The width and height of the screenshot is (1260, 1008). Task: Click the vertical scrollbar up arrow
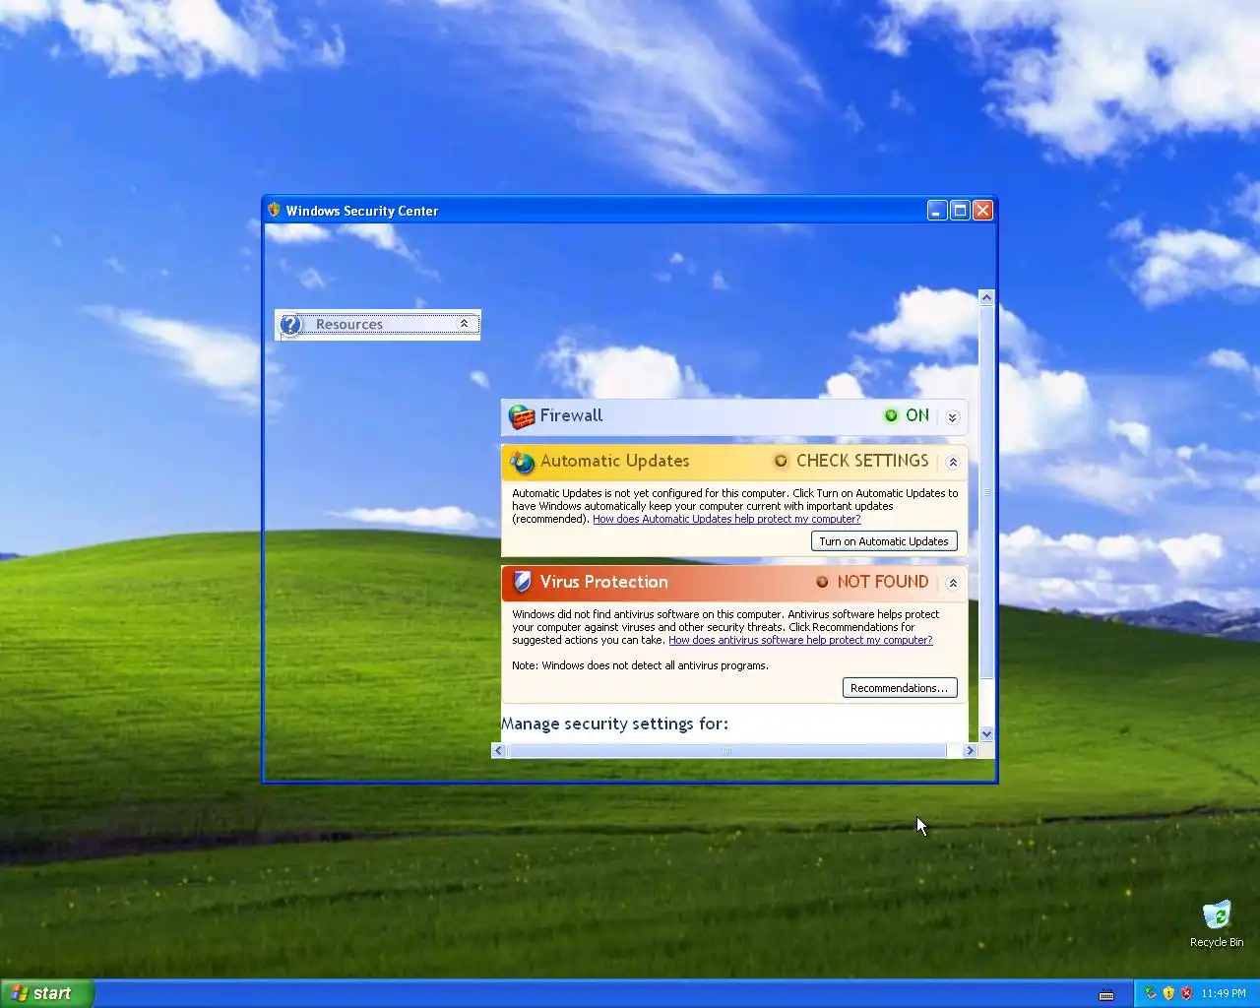tap(986, 297)
